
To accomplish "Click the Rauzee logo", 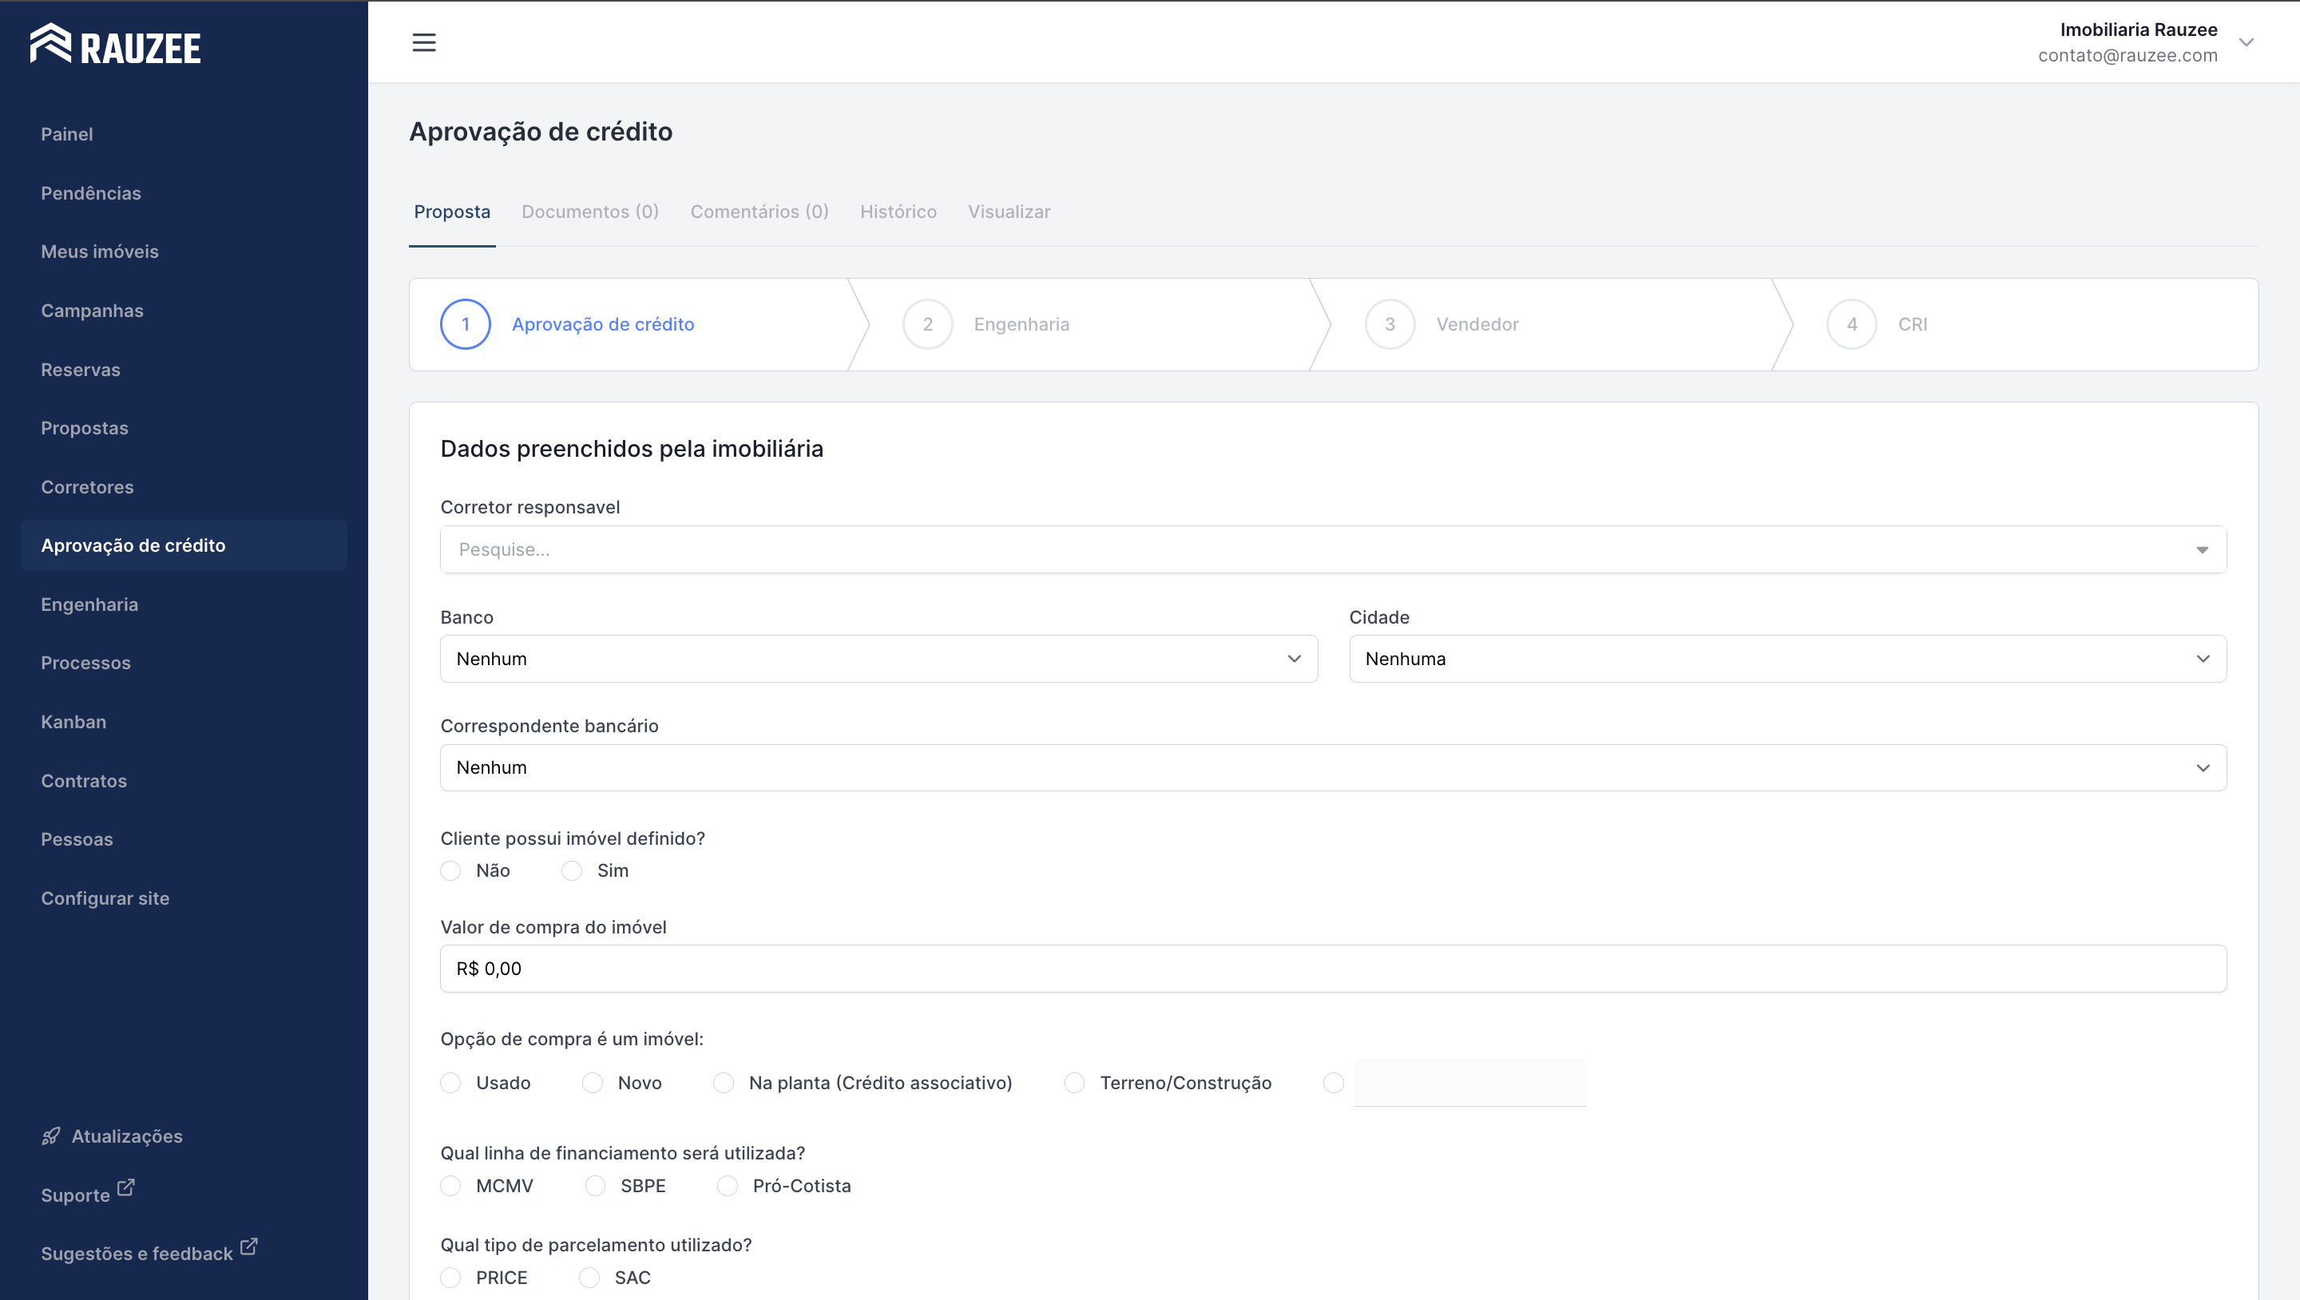I will 115,44.
